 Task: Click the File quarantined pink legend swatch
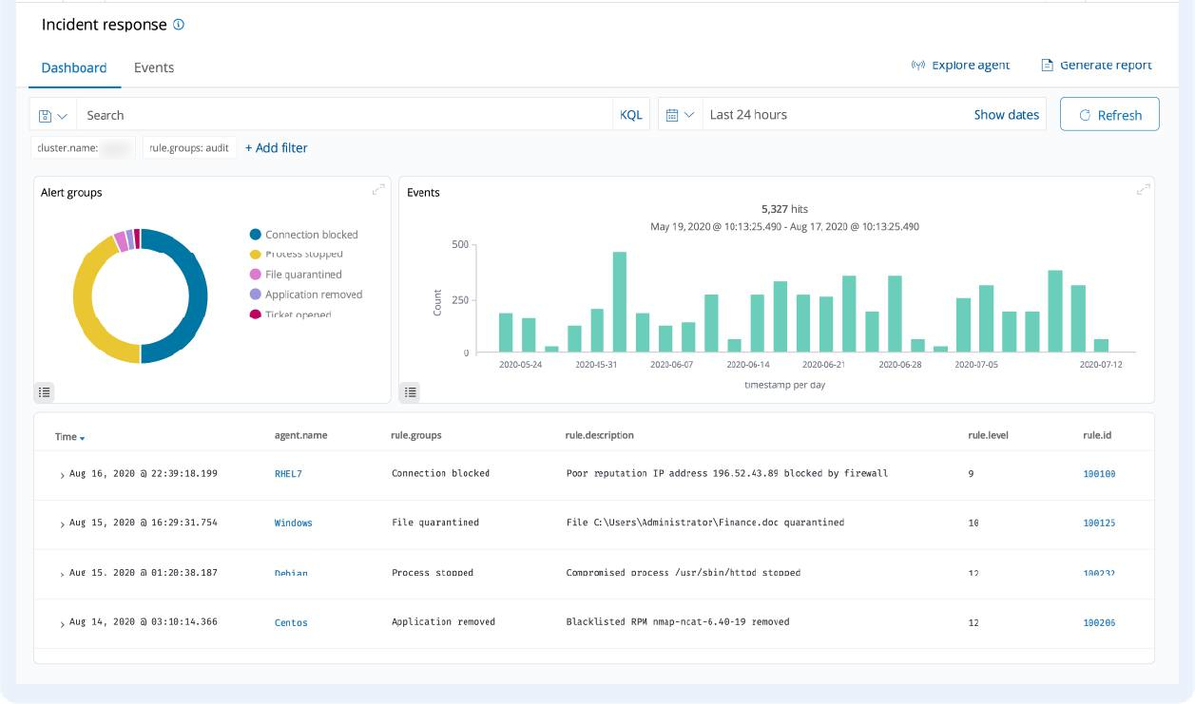tap(256, 275)
